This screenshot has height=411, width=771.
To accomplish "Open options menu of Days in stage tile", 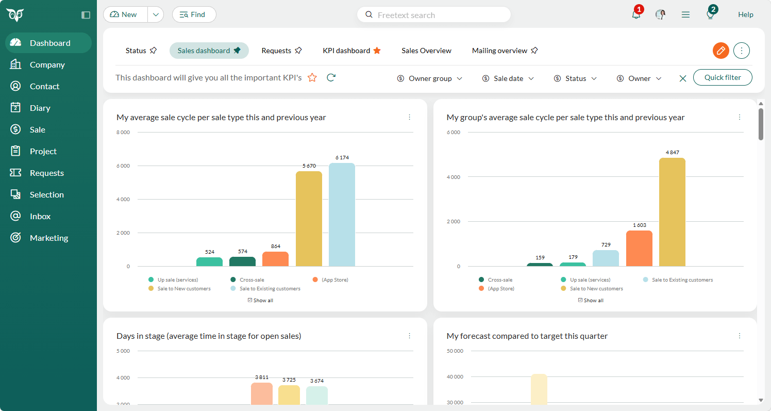I will click(x=410, y=336).
